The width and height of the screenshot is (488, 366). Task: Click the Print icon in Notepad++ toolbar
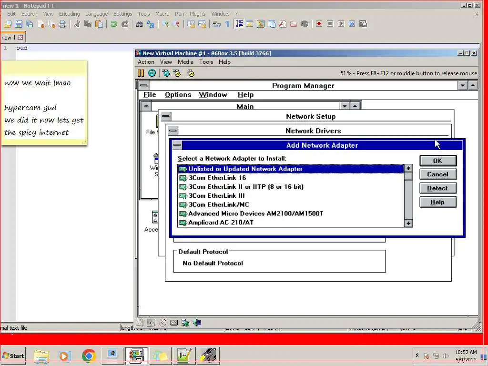(x=62, y=24)
